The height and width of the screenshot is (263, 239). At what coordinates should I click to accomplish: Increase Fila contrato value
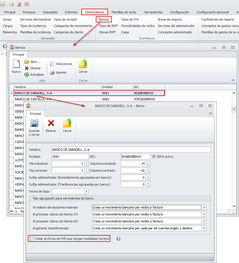tap(86, 169)
